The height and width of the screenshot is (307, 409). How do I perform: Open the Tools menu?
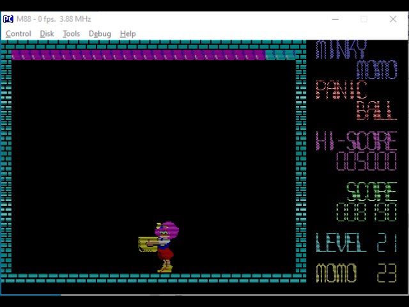pos(71,34)
